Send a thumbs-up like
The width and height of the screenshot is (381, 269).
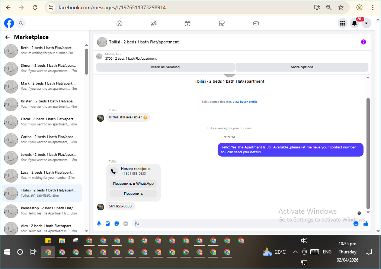pos(366,223)
